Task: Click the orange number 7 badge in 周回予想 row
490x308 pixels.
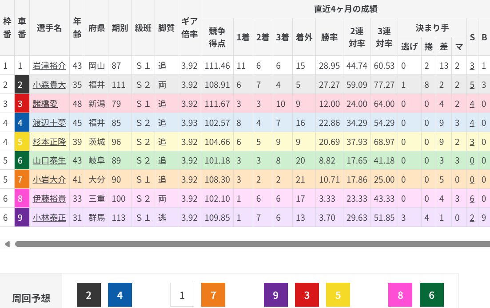Action: 213,295
